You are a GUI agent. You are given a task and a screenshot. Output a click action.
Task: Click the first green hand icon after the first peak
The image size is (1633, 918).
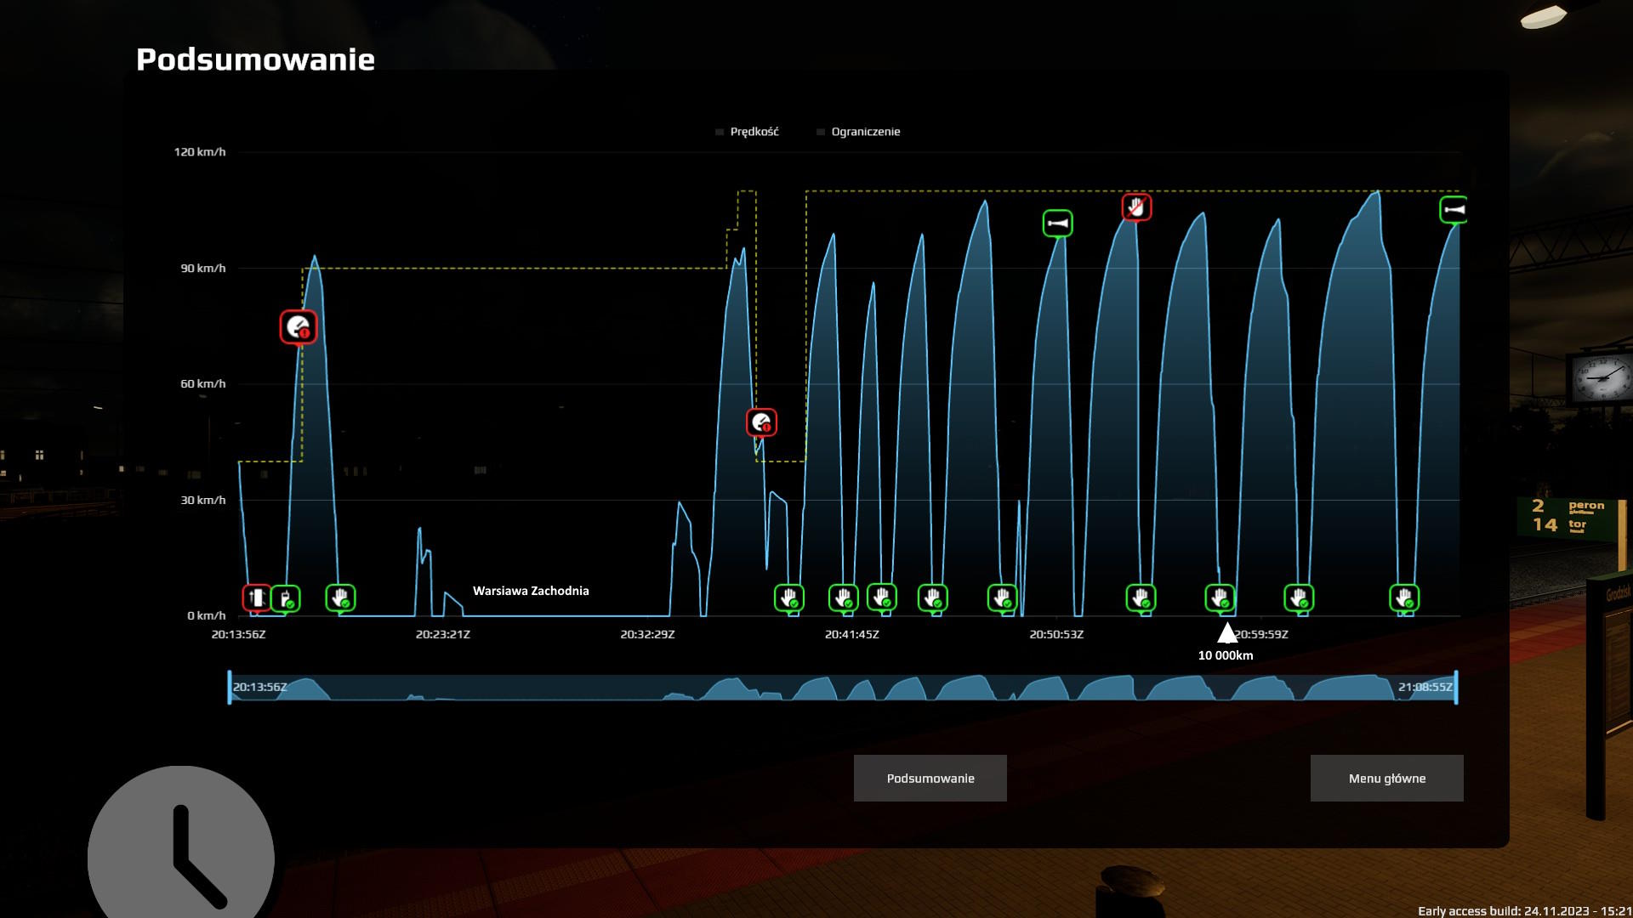tap(340, 598)
